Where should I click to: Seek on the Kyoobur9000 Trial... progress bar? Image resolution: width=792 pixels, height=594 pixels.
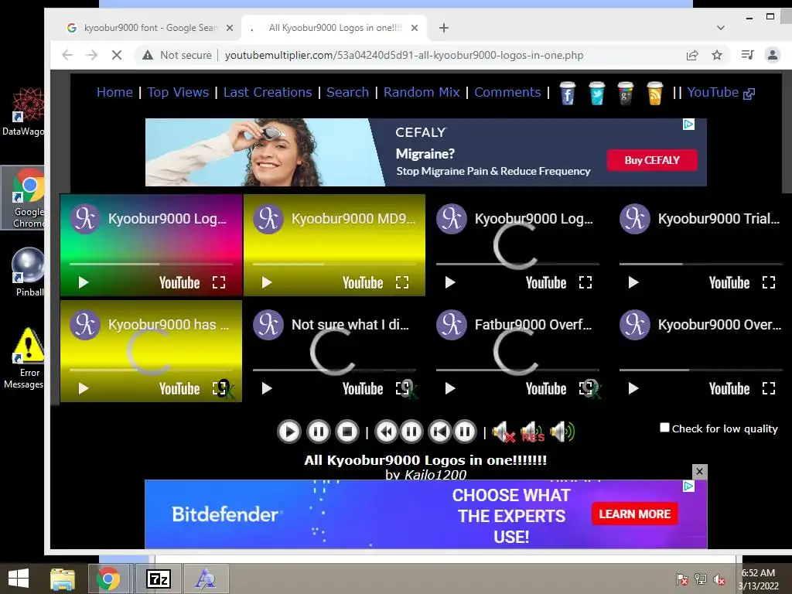tap(701, 265)
